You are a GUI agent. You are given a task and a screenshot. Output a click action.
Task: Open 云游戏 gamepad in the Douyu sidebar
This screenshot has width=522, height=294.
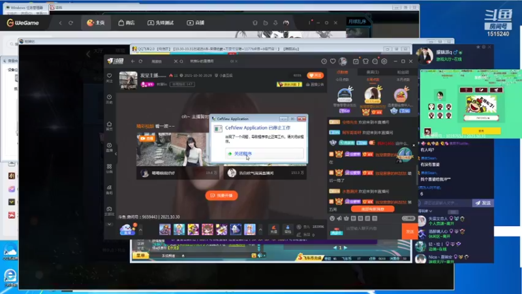click(x=109, y=211)
